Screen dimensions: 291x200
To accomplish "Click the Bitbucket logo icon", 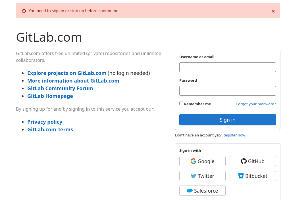I will (x=241, y=176).
